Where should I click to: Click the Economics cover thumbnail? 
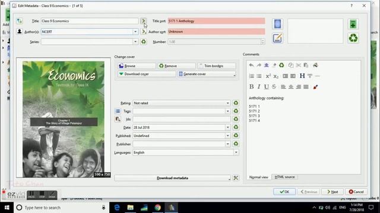(x=64, y=119)
